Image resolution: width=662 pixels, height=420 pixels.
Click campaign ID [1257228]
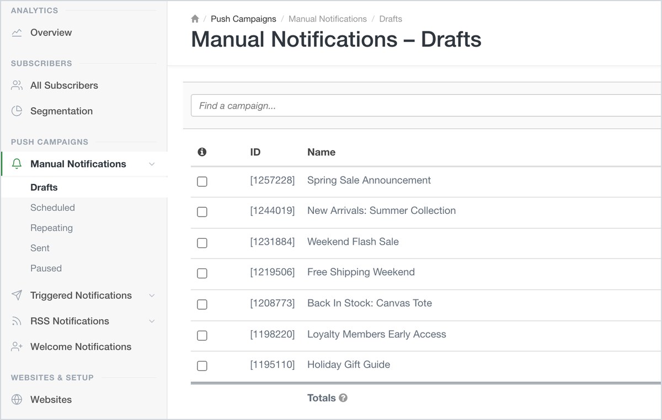click(x=273, y=180)
